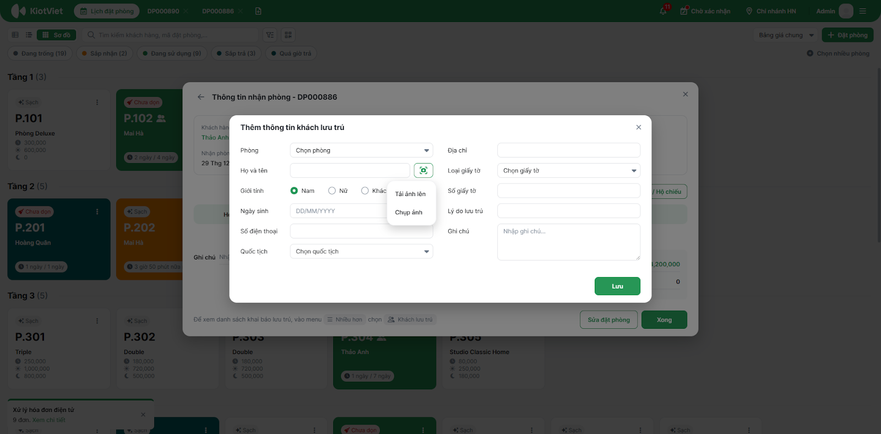Open the notifications bell
This screenshot has width=881, height=434.
[664, 11]
